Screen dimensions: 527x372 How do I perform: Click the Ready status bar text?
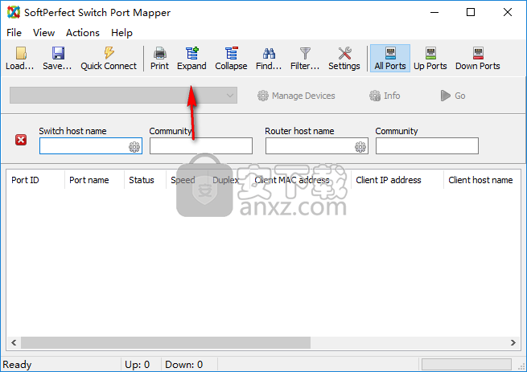coord(17,365)
